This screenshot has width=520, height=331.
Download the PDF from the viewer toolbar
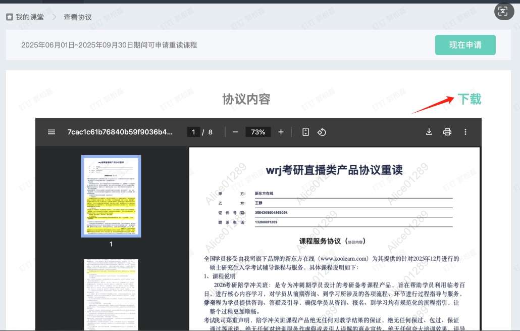point(429,132)
